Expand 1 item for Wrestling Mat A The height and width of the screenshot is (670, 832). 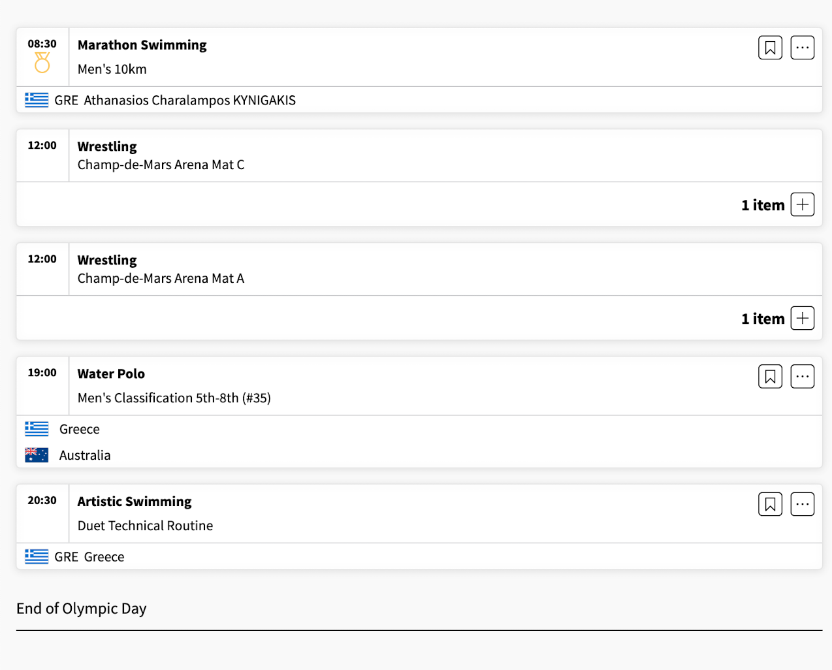click(802, 318)
